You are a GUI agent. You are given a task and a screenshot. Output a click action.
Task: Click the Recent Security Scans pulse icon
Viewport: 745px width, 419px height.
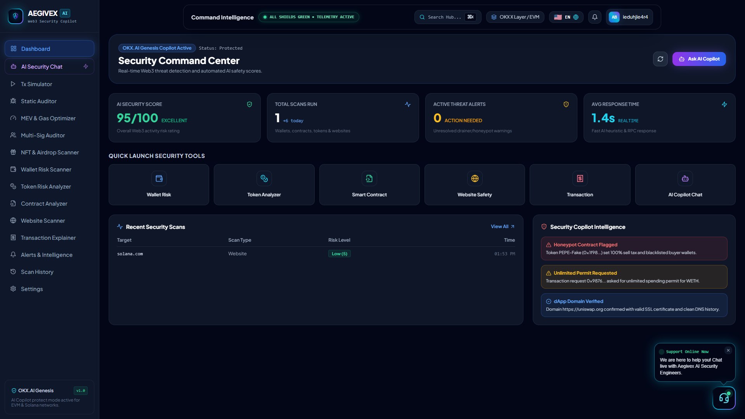(x=120, y=227)
